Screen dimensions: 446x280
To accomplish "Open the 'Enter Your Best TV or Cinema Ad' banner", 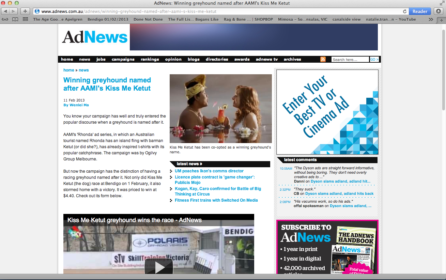I will [x=327, y=112].
